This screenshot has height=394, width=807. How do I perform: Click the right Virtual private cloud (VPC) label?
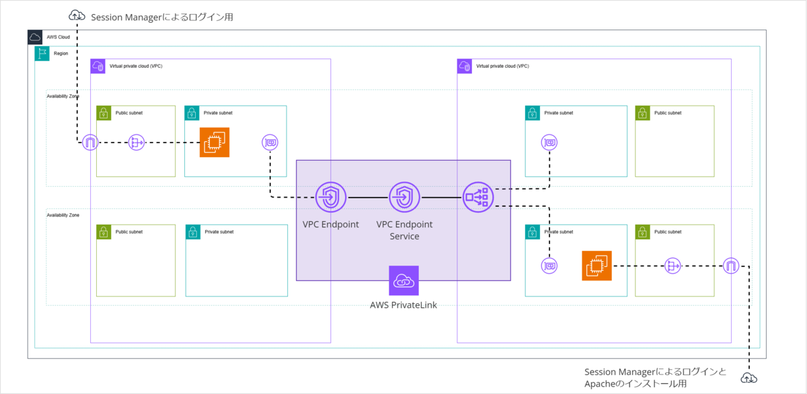502,67
